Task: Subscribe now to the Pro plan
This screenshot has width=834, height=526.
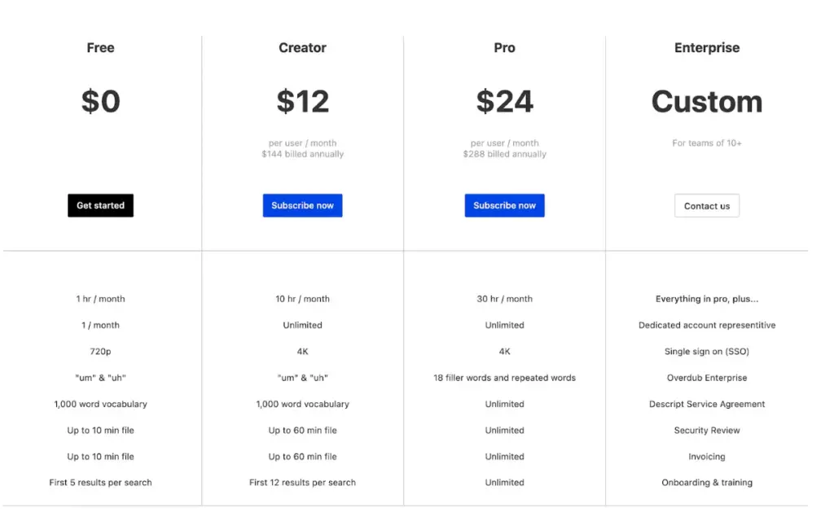Action: 504,205
